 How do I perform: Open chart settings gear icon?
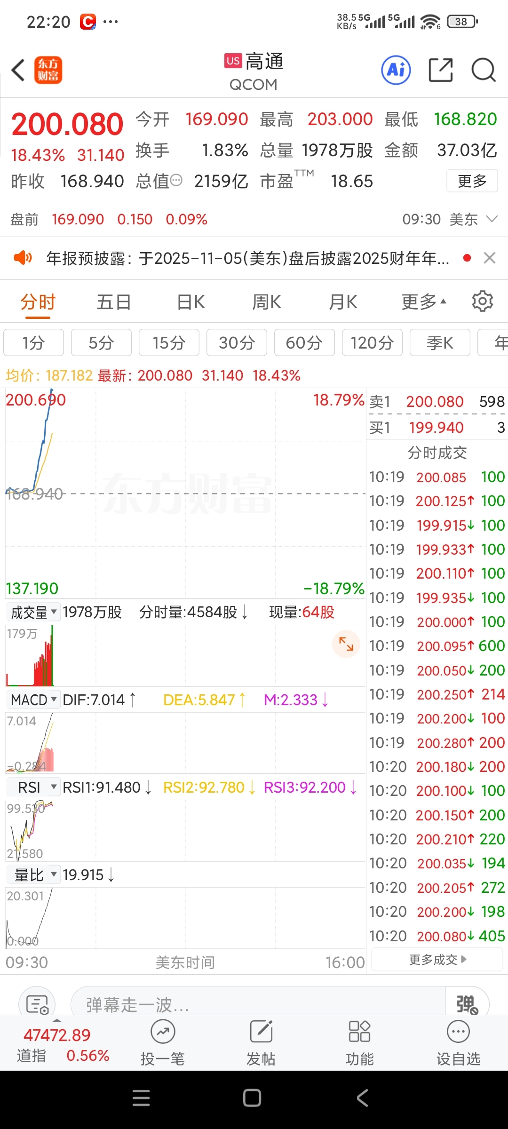tap(483, 301)
